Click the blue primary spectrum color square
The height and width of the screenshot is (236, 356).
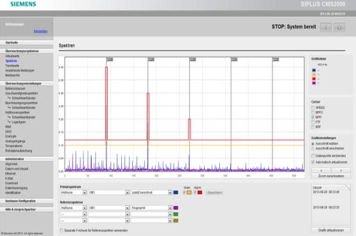point(176,192)
